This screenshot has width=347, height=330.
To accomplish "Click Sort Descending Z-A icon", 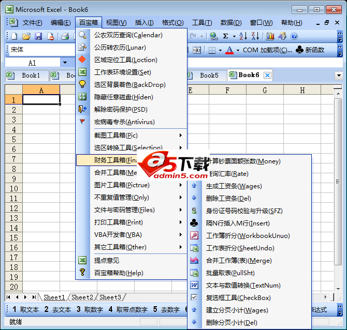I will click(255, 36).
